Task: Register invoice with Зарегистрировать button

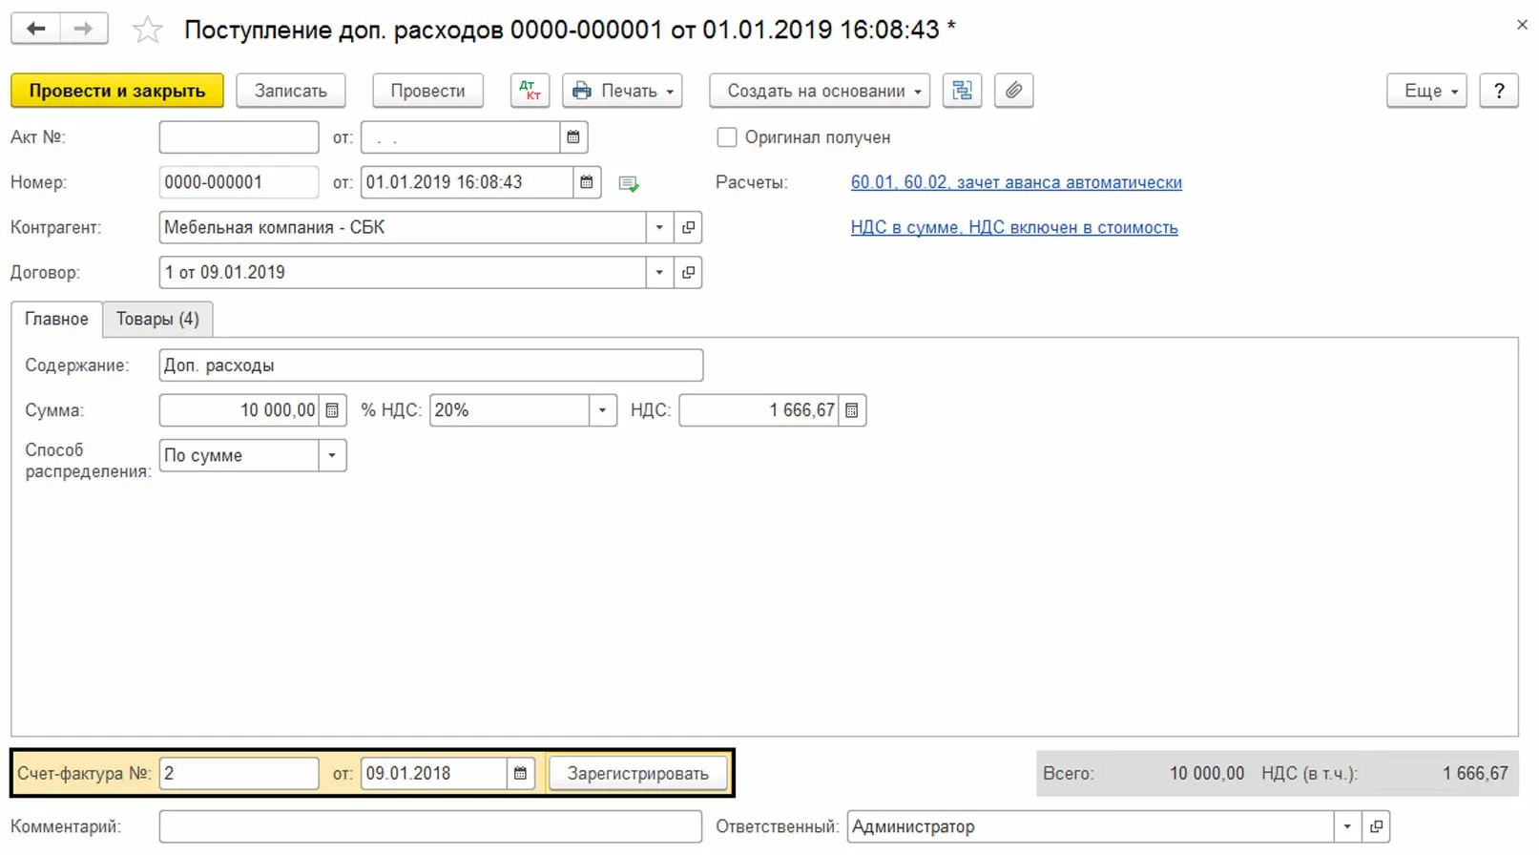Action: [x=638, y=773]
